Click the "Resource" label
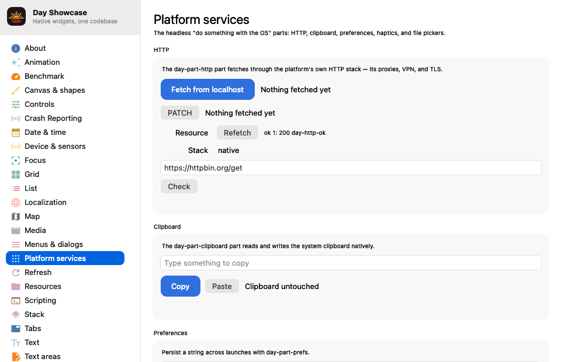561x362 pixels. point(192,133)
